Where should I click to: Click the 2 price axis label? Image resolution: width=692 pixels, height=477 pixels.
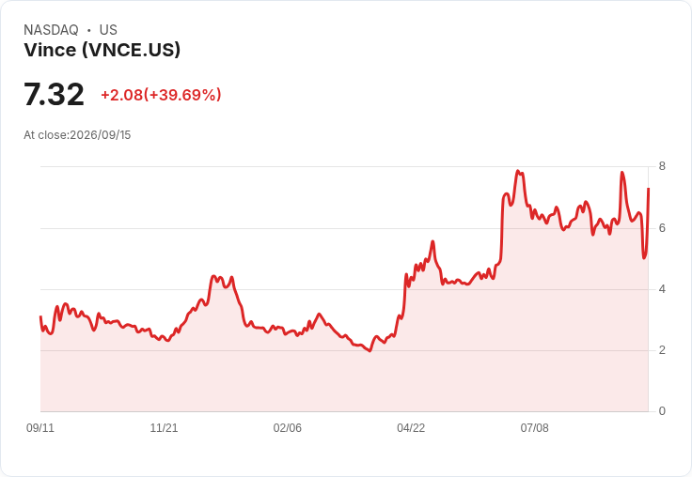(662, 350)
